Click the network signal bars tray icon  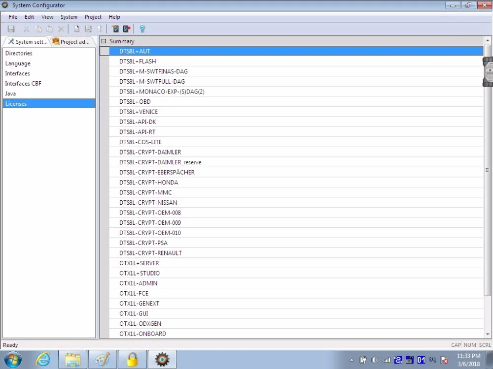(x=387, y=360)
